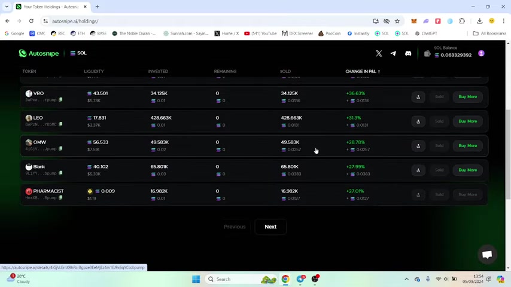Click the low-liquidity warning icon on PHARMACIST
Image resolution: width=511 pixels, height=287 pixels.
coord(90,191)
